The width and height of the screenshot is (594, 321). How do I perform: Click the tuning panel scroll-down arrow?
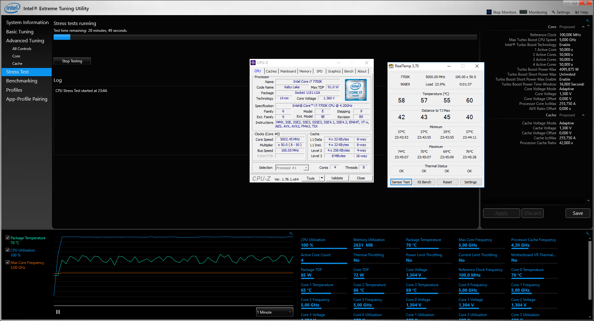click(x=588, y=201)
